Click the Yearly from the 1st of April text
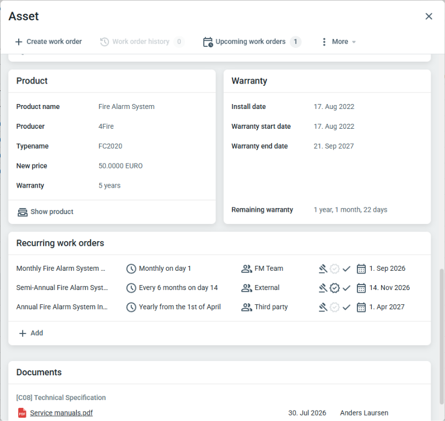The width and height of the screenshot is (445, 421). (180, 307)
